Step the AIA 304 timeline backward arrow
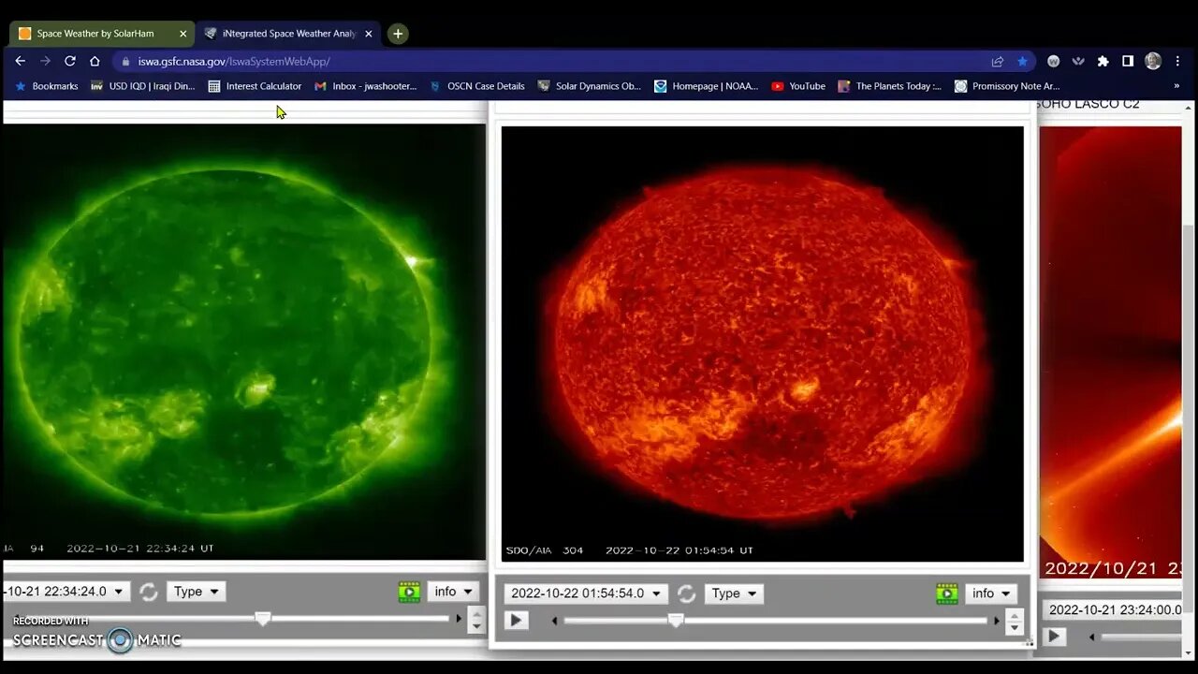The image size is (1198, 674). 554,621
